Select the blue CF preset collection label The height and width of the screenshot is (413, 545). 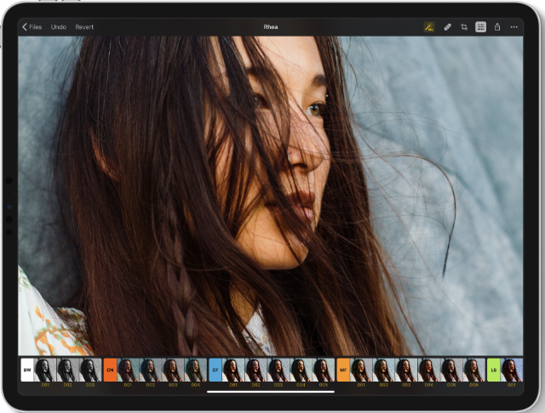(215, 370)
